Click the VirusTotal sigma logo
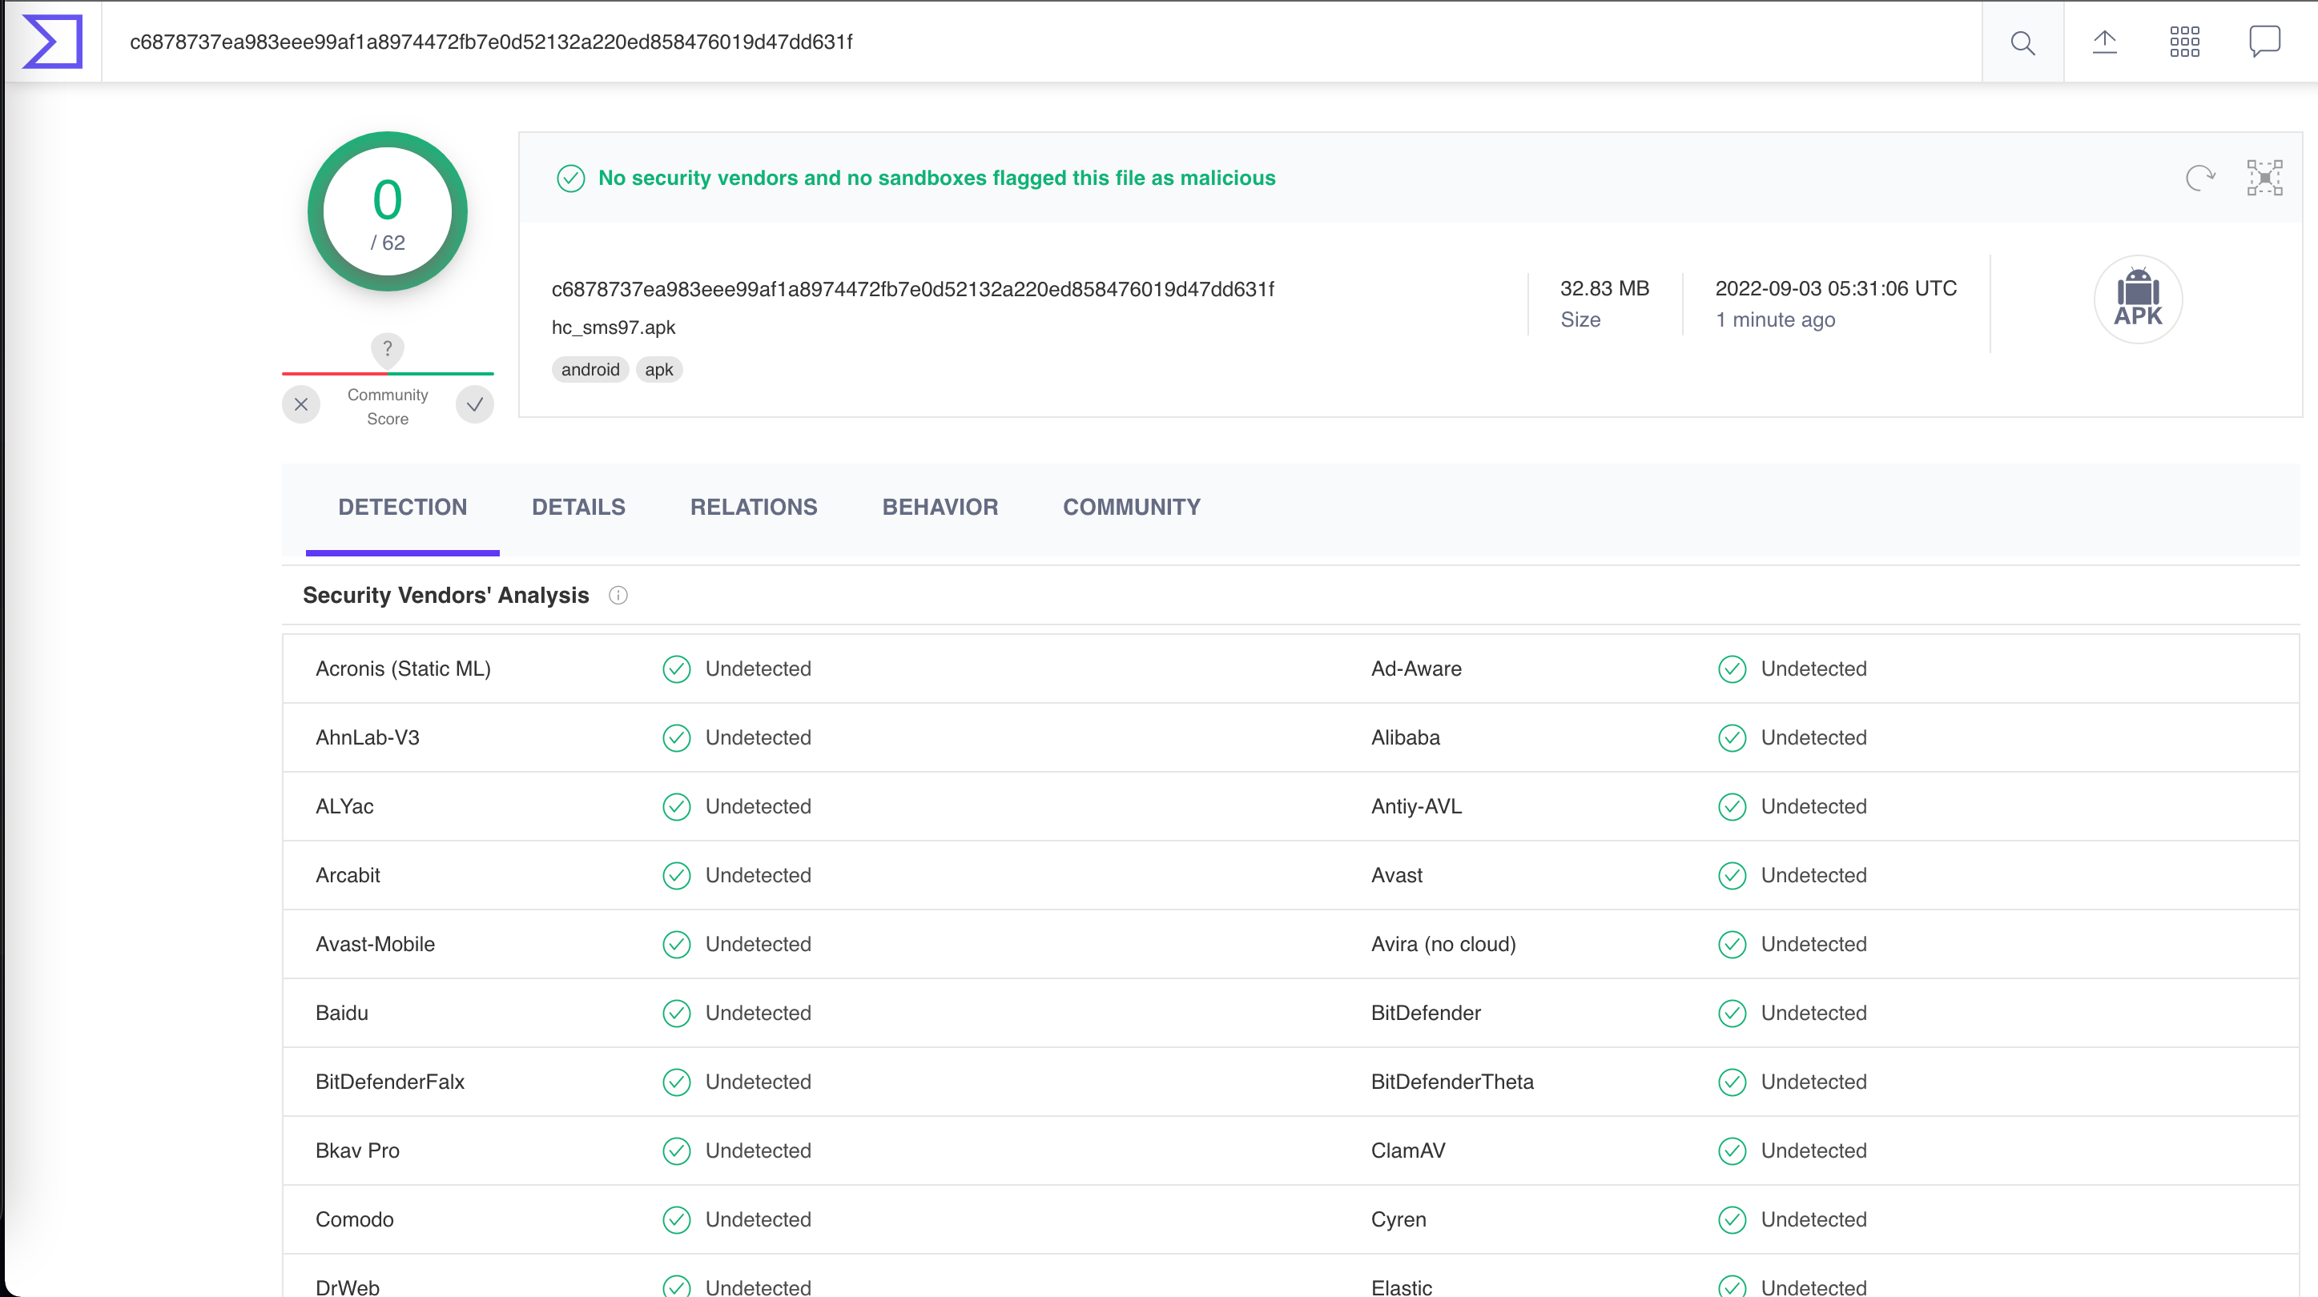Image resolution: width=2318 pixels, height=1297 pixels. click(x=52, y=42)
